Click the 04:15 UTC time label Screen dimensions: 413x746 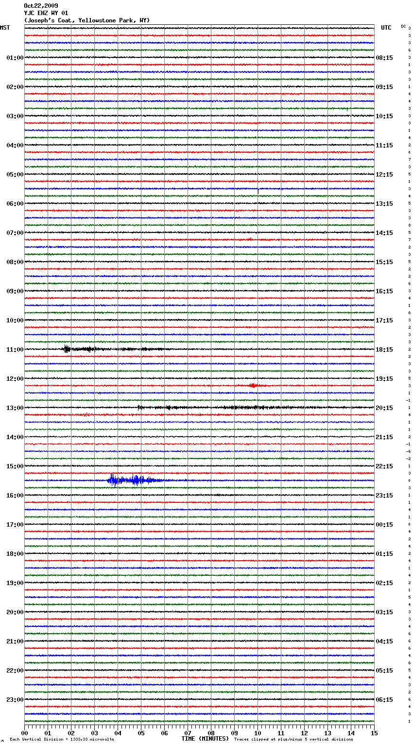(384, 641)
